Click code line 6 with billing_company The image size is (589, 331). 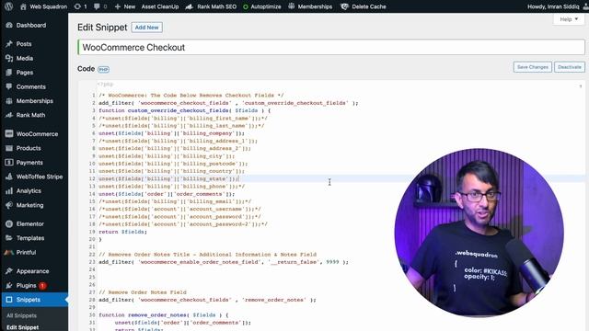pos(172,133)
